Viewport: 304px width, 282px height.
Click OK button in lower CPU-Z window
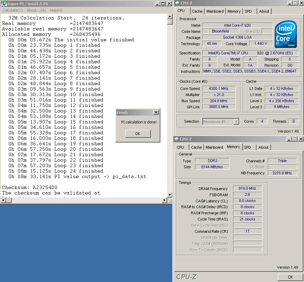click(290, 277)
